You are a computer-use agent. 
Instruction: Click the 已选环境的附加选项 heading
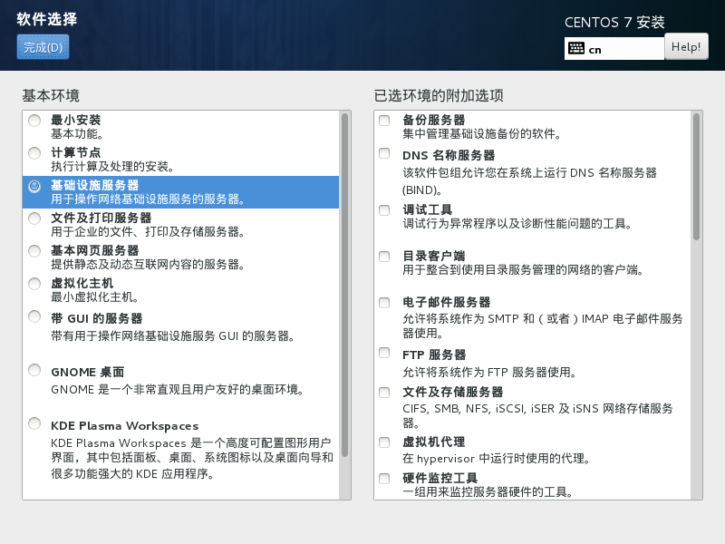tap(439, 96)
